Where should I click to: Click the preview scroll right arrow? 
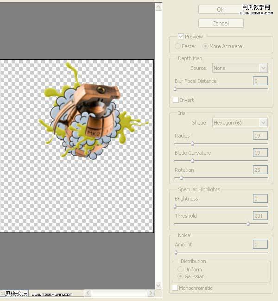(x=151, y=293)
